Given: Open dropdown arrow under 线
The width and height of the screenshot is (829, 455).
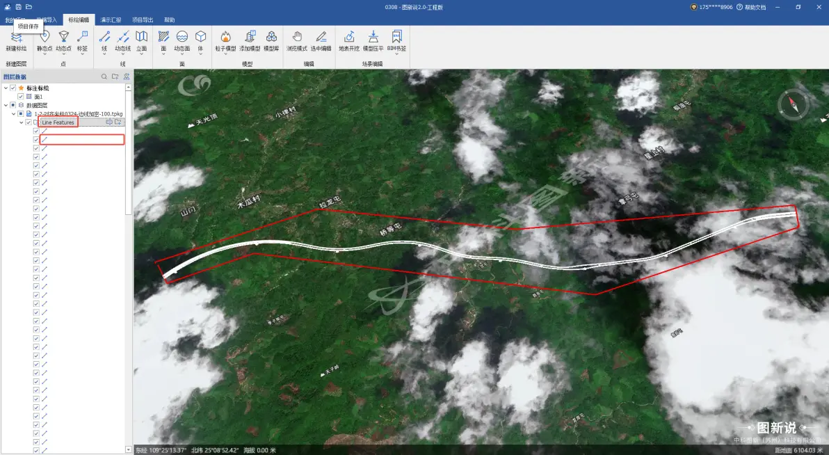Looking at the screenshot, I should click(104, 54).
